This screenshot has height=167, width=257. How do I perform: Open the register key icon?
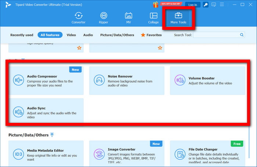point(206,4)
